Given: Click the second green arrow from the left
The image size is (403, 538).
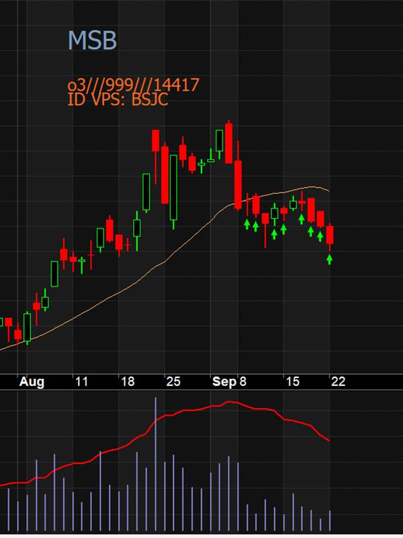Looking at the screenshot, I should point(256,226).
